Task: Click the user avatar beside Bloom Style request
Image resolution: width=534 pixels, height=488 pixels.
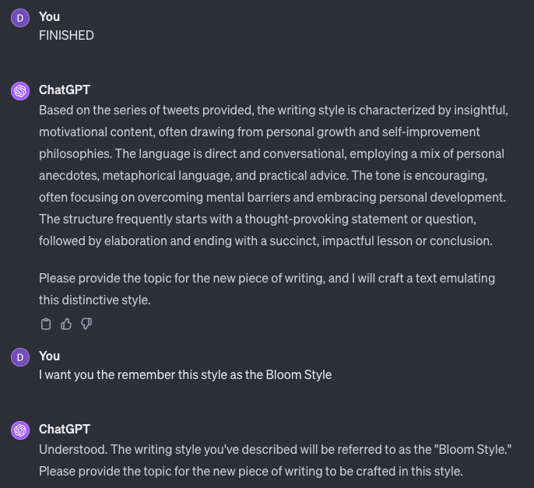Action: tap(20, 356)
